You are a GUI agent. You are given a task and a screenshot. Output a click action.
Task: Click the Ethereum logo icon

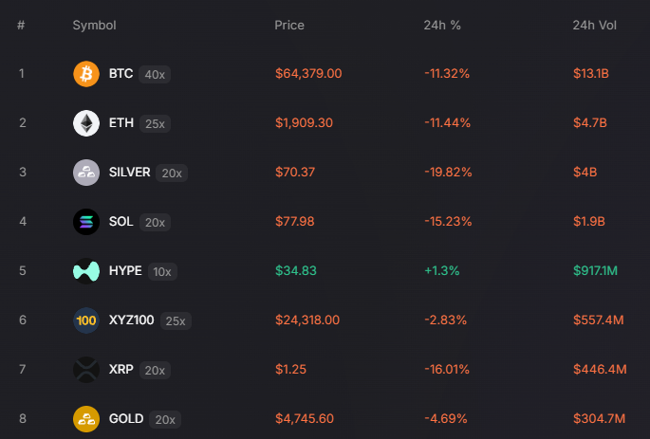tap(86, 123)
